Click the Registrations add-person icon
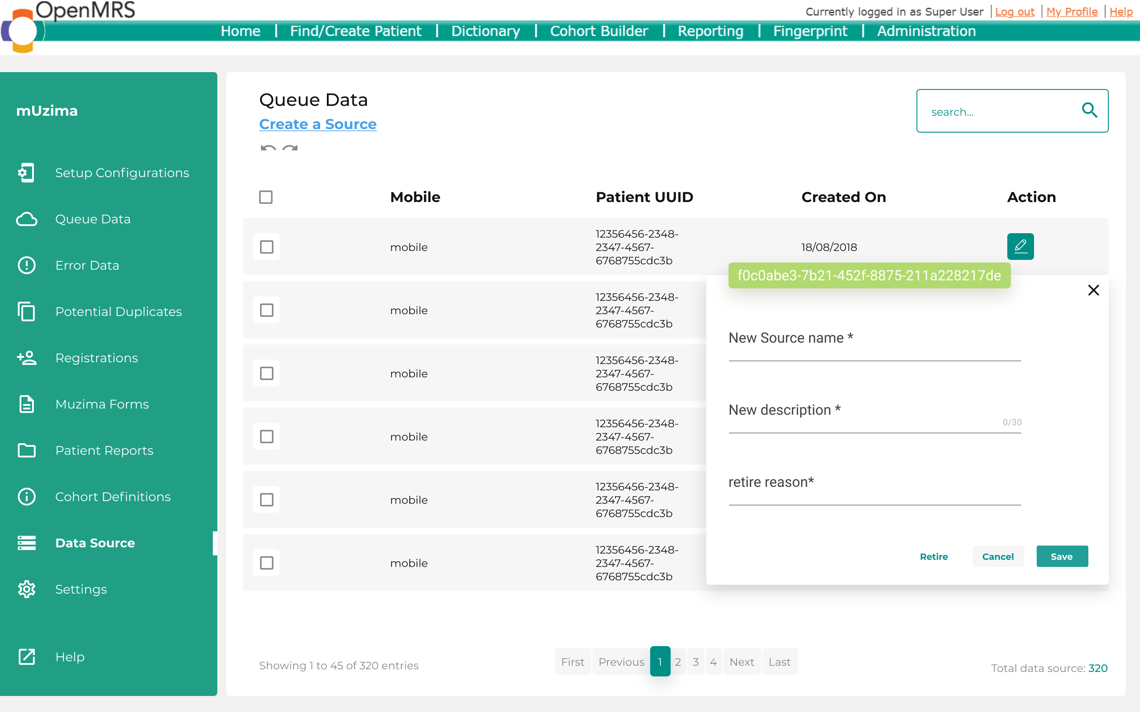 [26, 358]
